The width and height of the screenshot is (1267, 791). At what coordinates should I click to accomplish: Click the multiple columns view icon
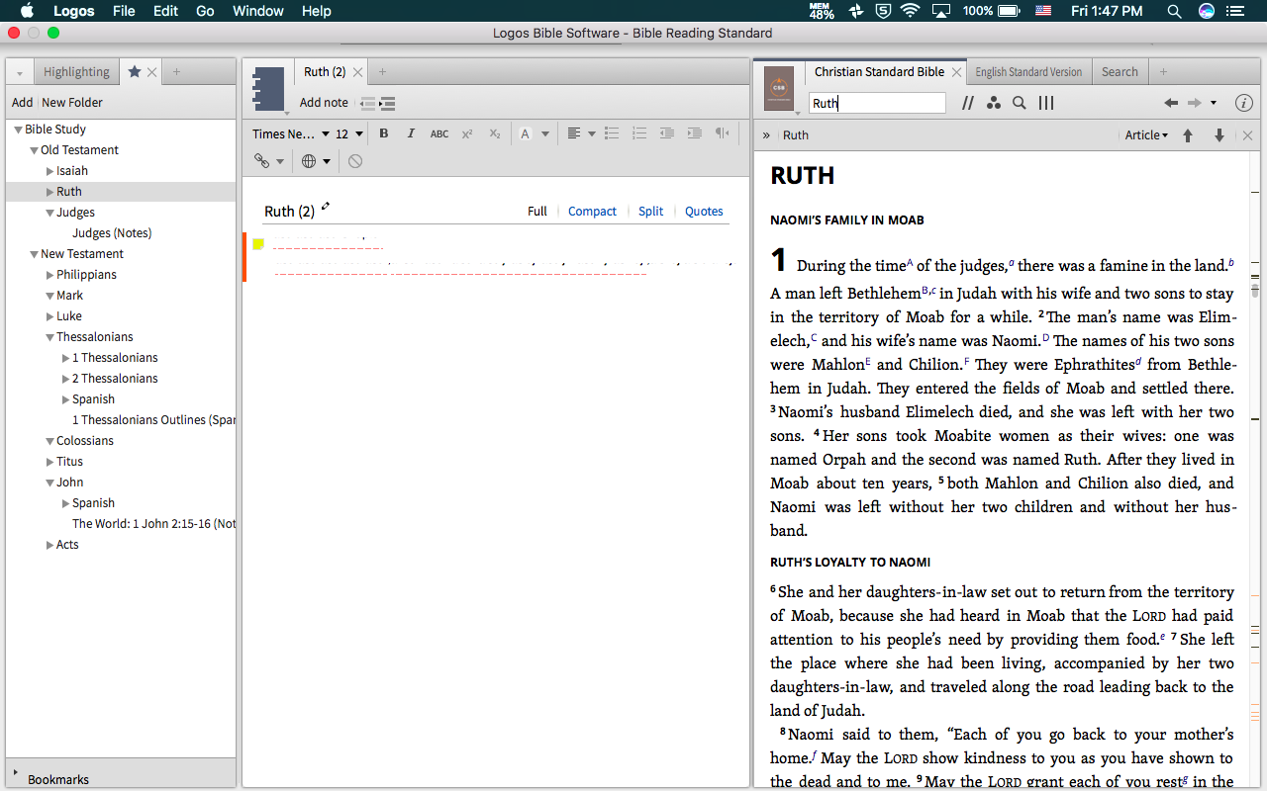[x=1046, y=103]
